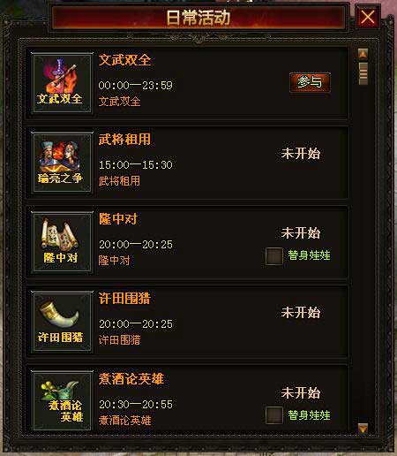This screenshot has height=456, width=397.
Task: Select the 煮酒论英雄 wine vessel icon
Action: pyautogui.click(x=62, y=401)
